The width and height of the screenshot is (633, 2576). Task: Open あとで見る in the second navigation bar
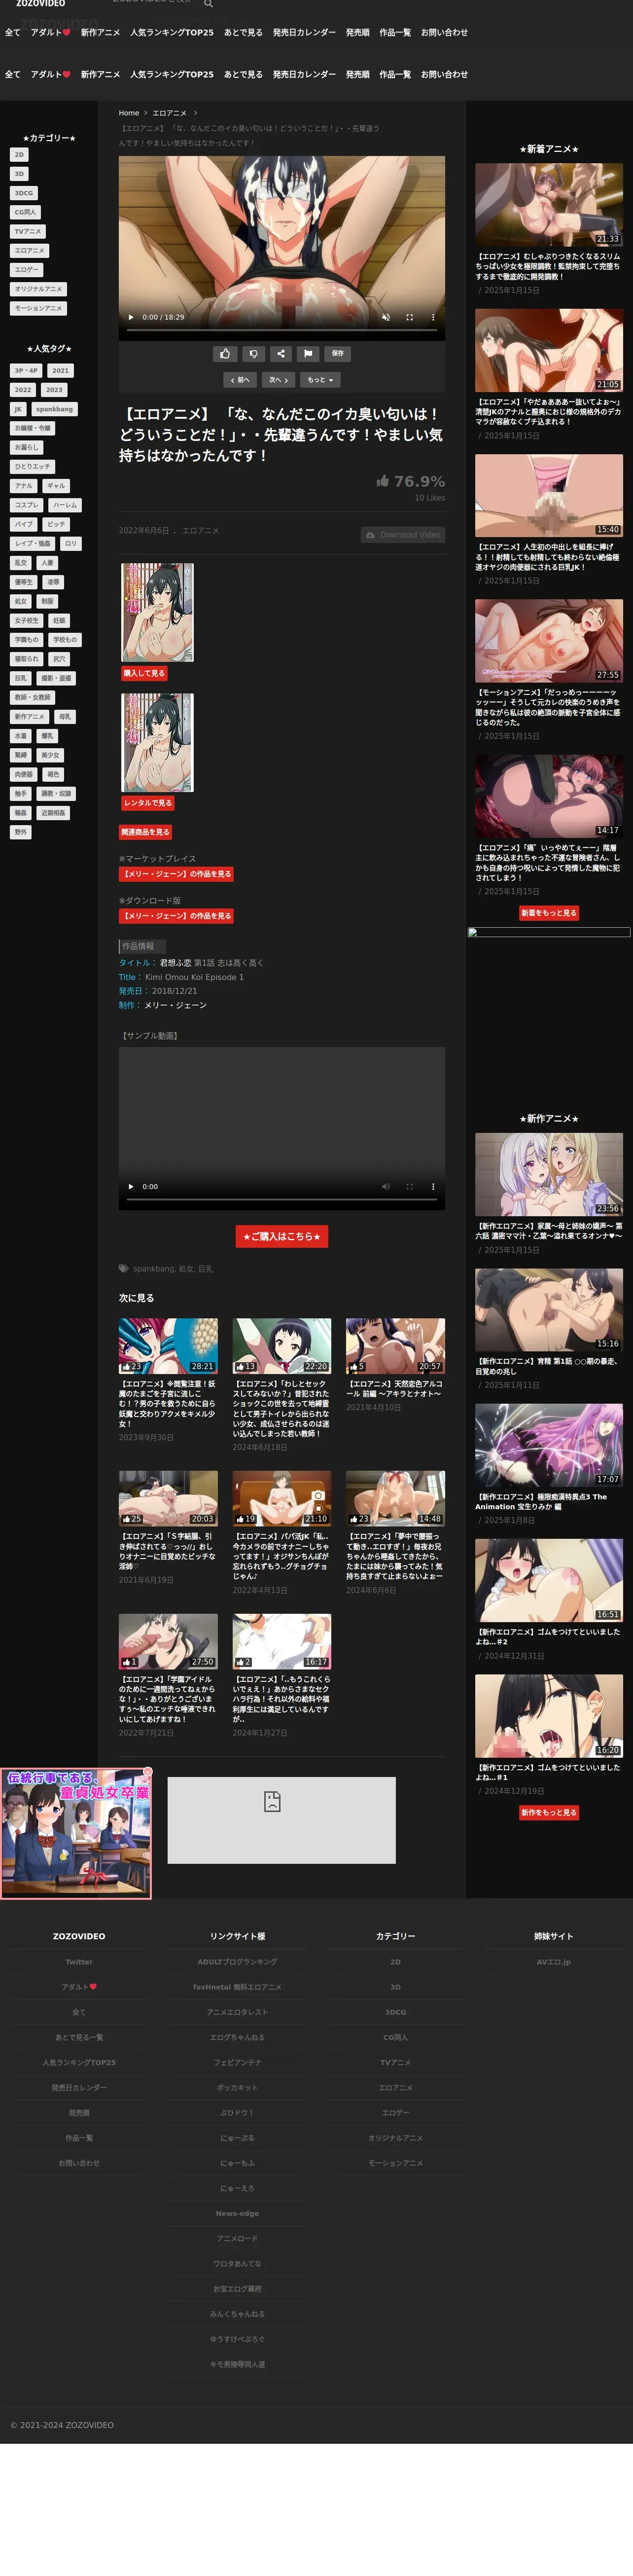243,74
